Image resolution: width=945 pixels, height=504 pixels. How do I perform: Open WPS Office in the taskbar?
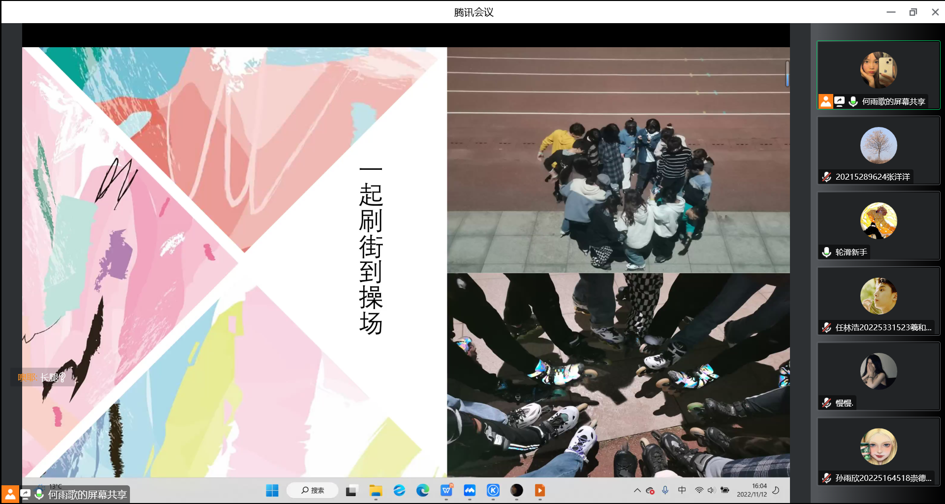tap(446, 490)
